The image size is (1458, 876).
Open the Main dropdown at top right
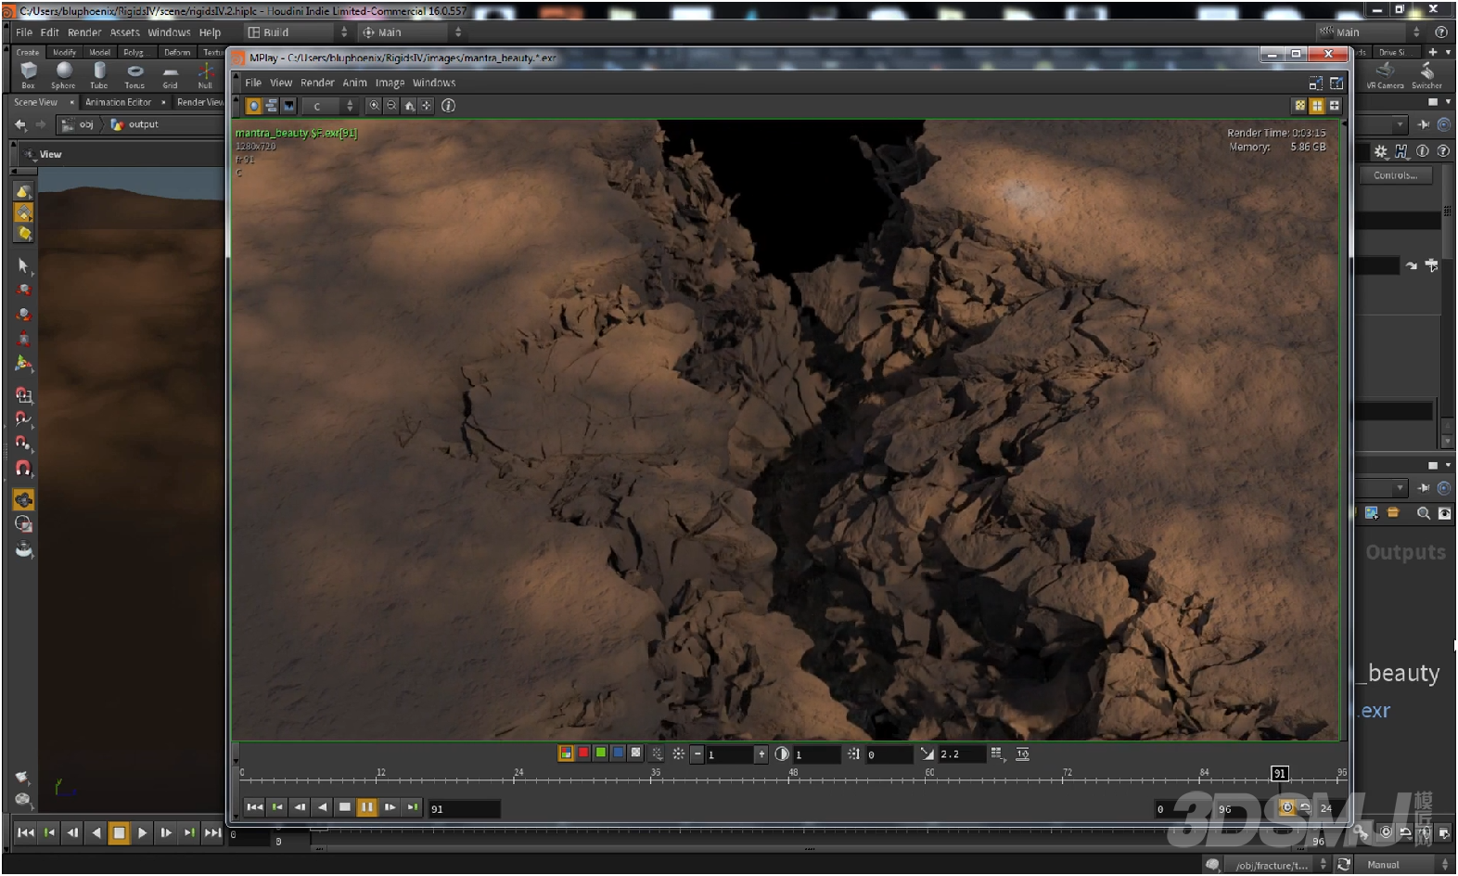[1371, 32]
